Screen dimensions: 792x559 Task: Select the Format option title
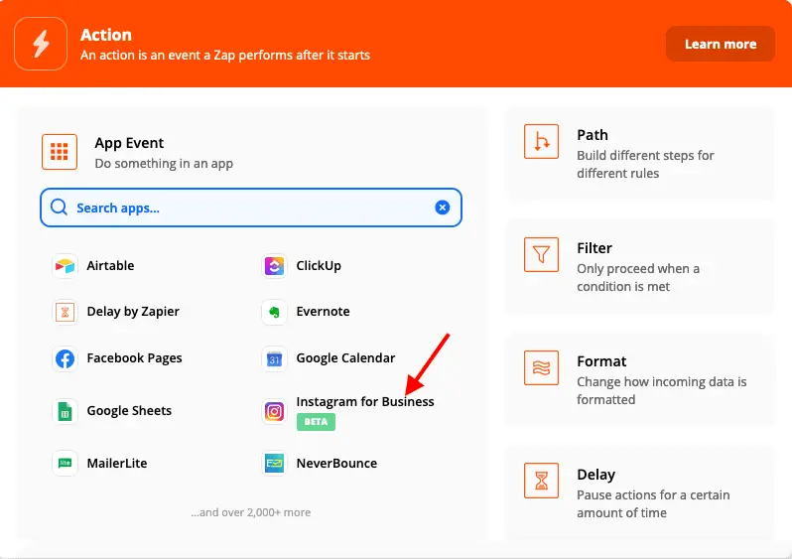click(x=601, y=361)
